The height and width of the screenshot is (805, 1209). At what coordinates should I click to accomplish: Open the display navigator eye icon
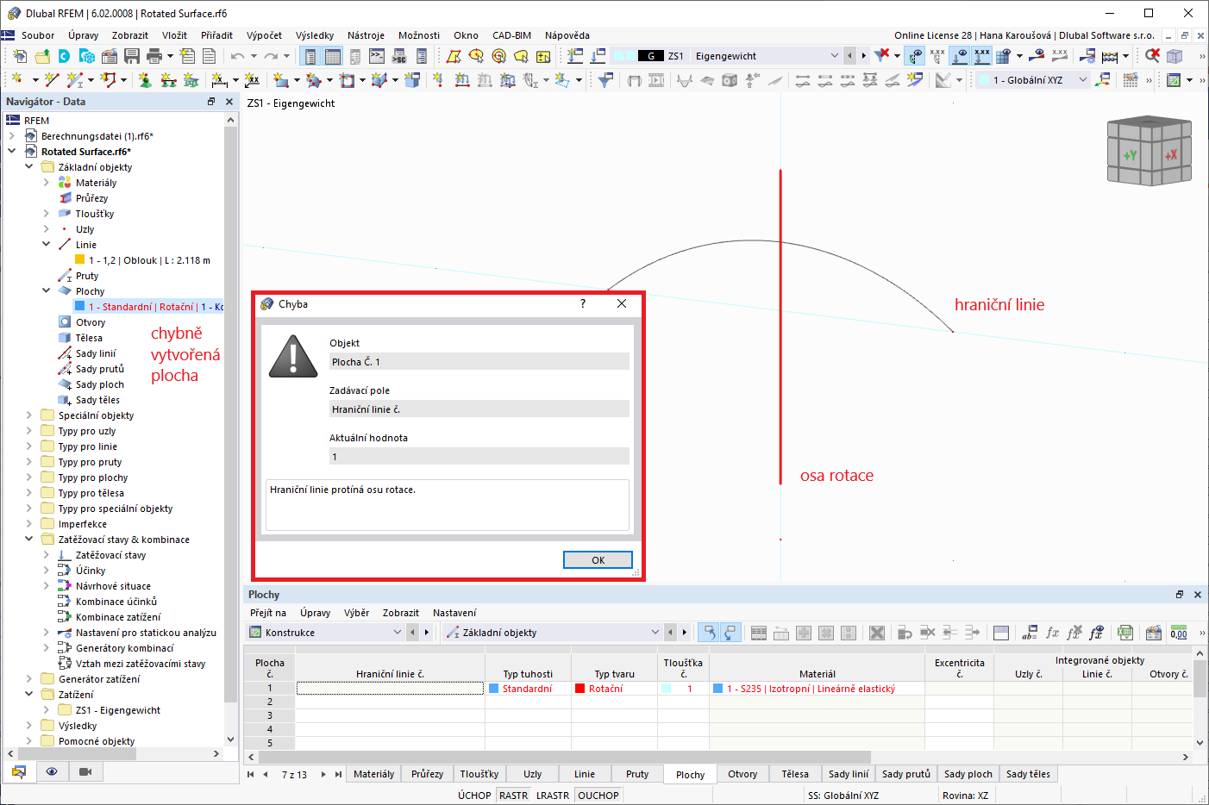(x=52, y=771)
